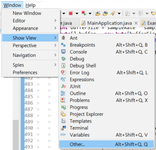Expand the Spies submenu
The image size is (156, 150).
30,65
